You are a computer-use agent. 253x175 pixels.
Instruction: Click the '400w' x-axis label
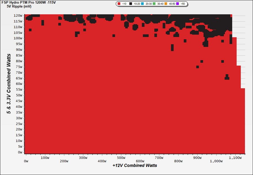pos(102,161)
